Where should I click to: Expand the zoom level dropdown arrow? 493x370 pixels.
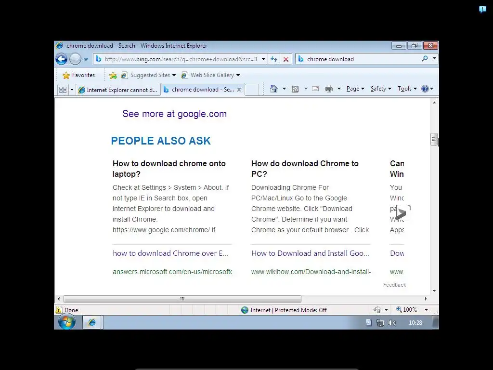427,310
